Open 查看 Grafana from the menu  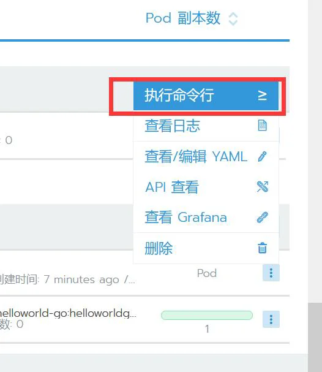coord(206,218)
